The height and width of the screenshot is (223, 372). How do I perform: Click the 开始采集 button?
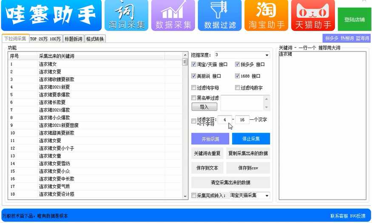click(210, 138)
